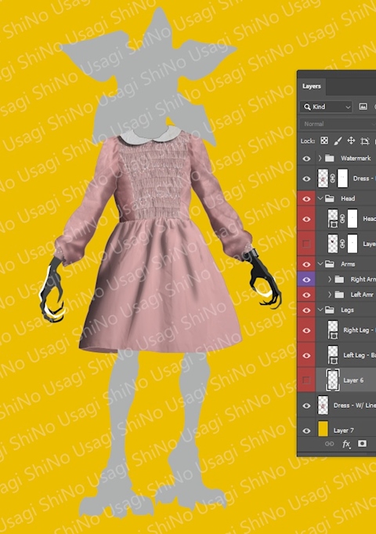This screenshot has height=534, width=376.
Task: Select the Right Leg layer name
Action: point(360,330)
